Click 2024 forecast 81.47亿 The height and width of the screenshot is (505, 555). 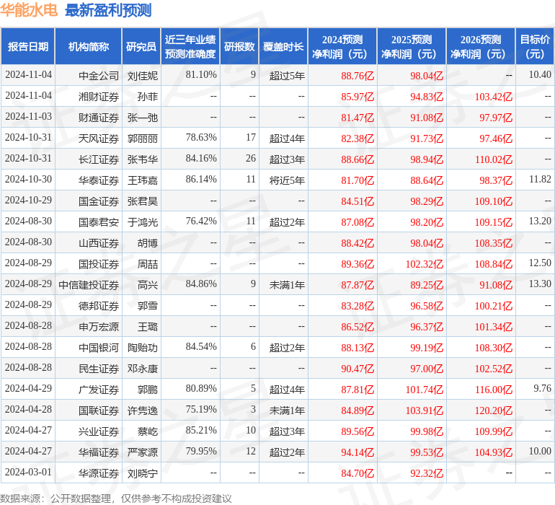coord(358,118)
